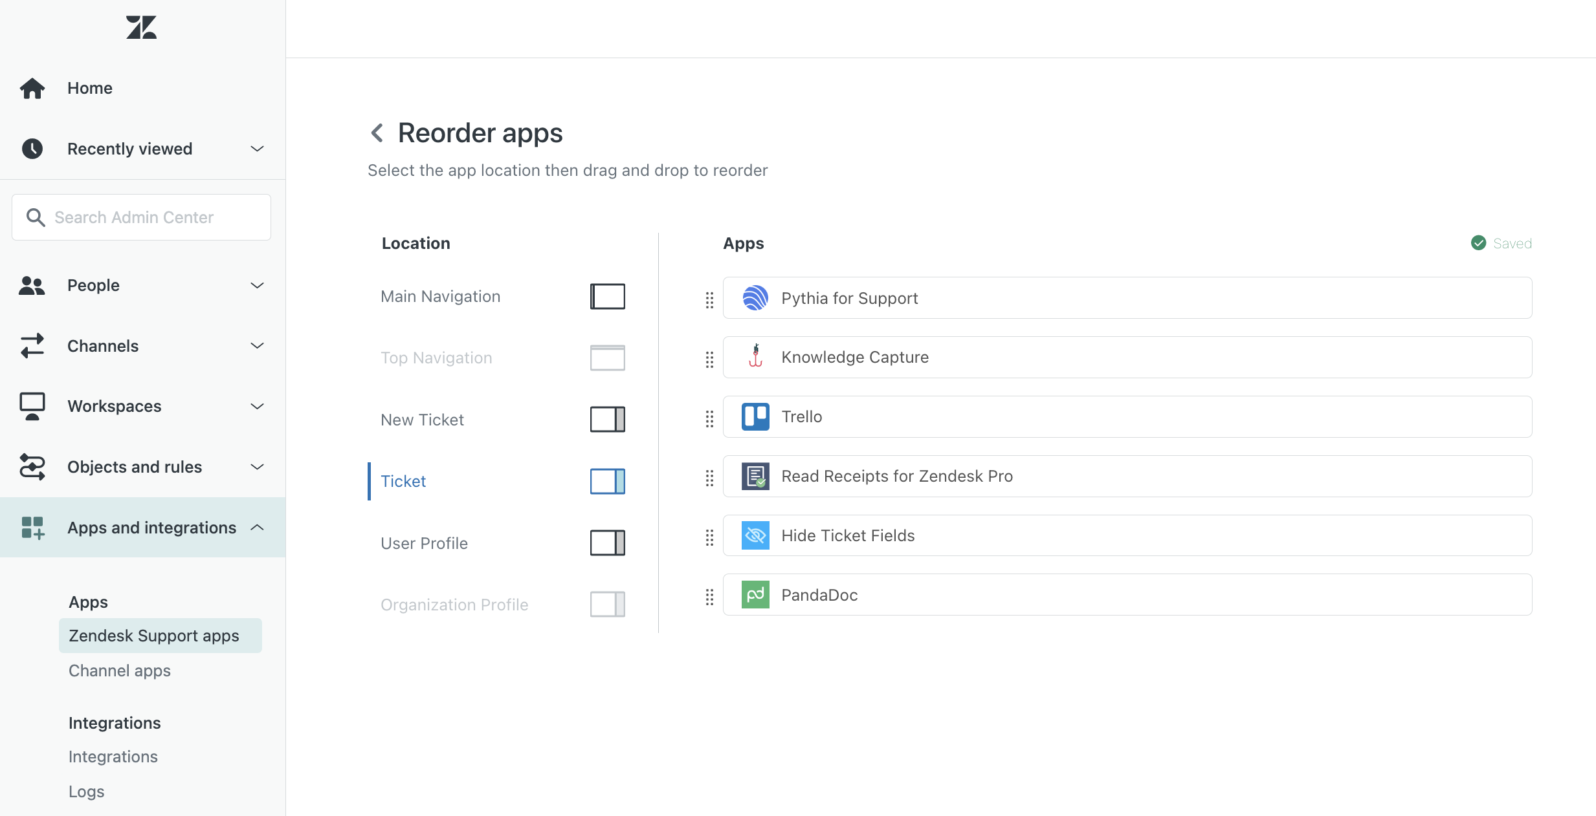Enable the New Ticket location preview

[606, 419]
